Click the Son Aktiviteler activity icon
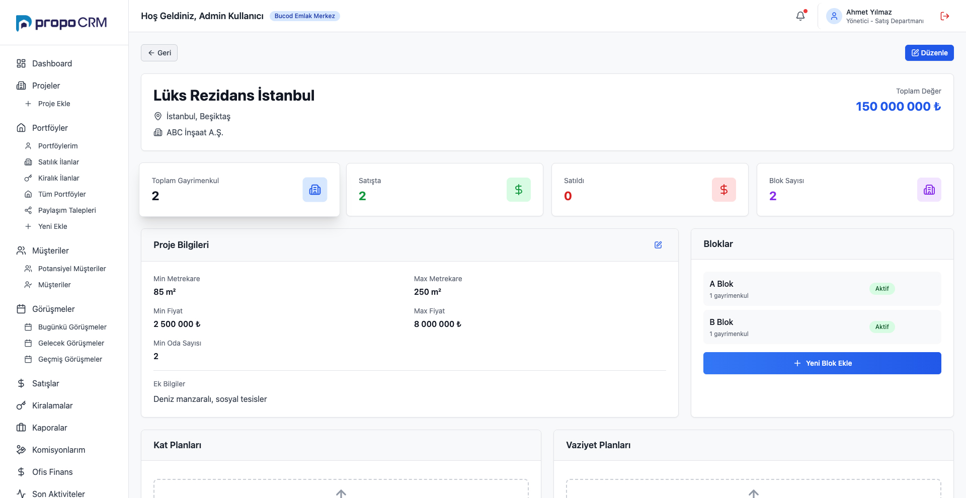The image size is (966, 498). click(21, 493)
